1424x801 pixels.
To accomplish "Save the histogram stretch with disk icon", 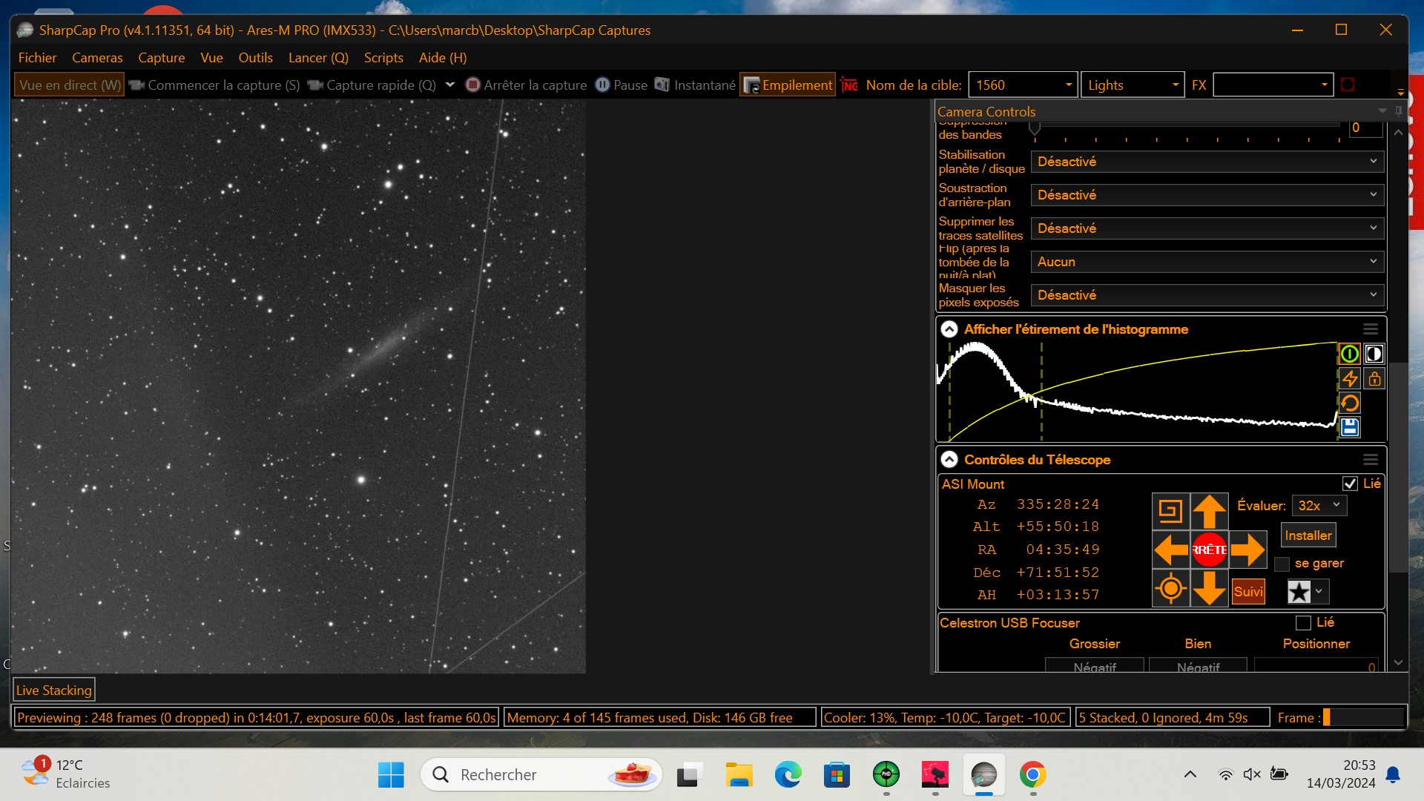I will [x=1349, y=427].
